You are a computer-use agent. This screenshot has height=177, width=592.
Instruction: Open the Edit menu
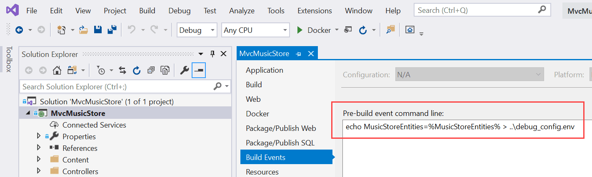(56, 11)
